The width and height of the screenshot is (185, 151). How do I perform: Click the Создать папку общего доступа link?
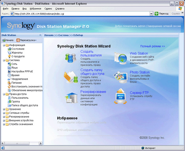point(92,72)
